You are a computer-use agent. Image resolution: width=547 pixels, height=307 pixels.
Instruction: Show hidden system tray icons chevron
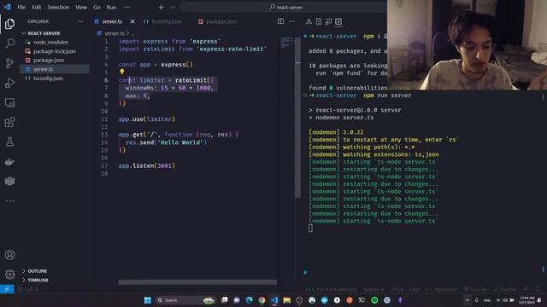tap(468, 300)
